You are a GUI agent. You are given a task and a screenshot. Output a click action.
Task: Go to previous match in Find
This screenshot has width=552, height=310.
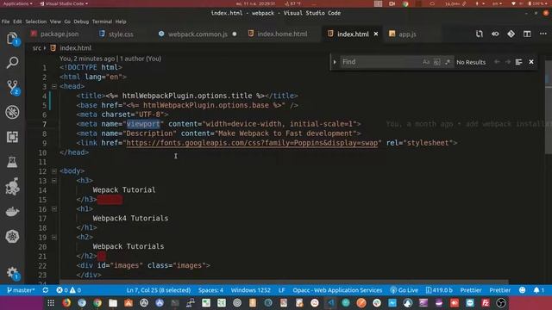click(x=497, y=62)
